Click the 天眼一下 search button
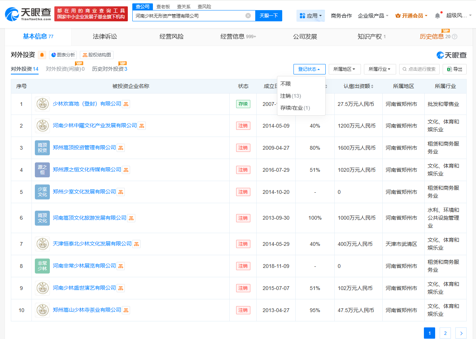476x339 pixels. 268,16
